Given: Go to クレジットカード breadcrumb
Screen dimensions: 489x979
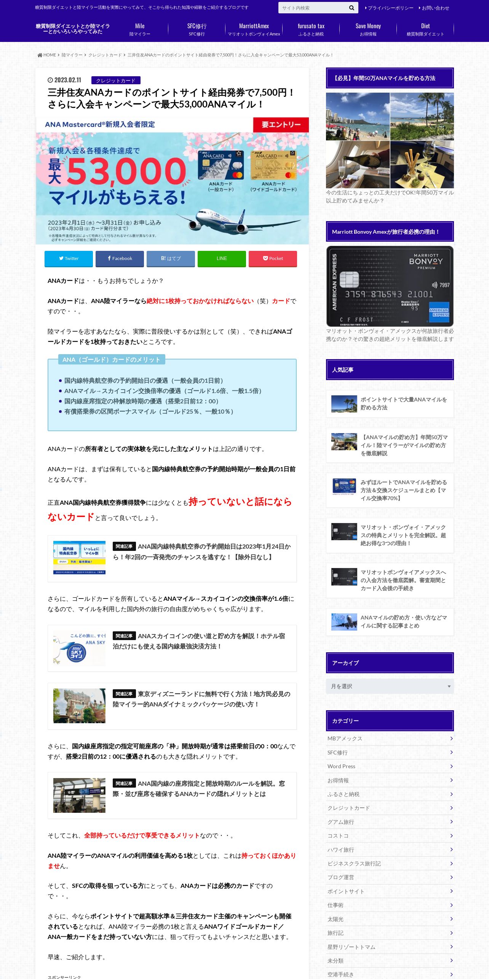Looking at the screenshot, I should pyautogui.click(x=105, y=55).
